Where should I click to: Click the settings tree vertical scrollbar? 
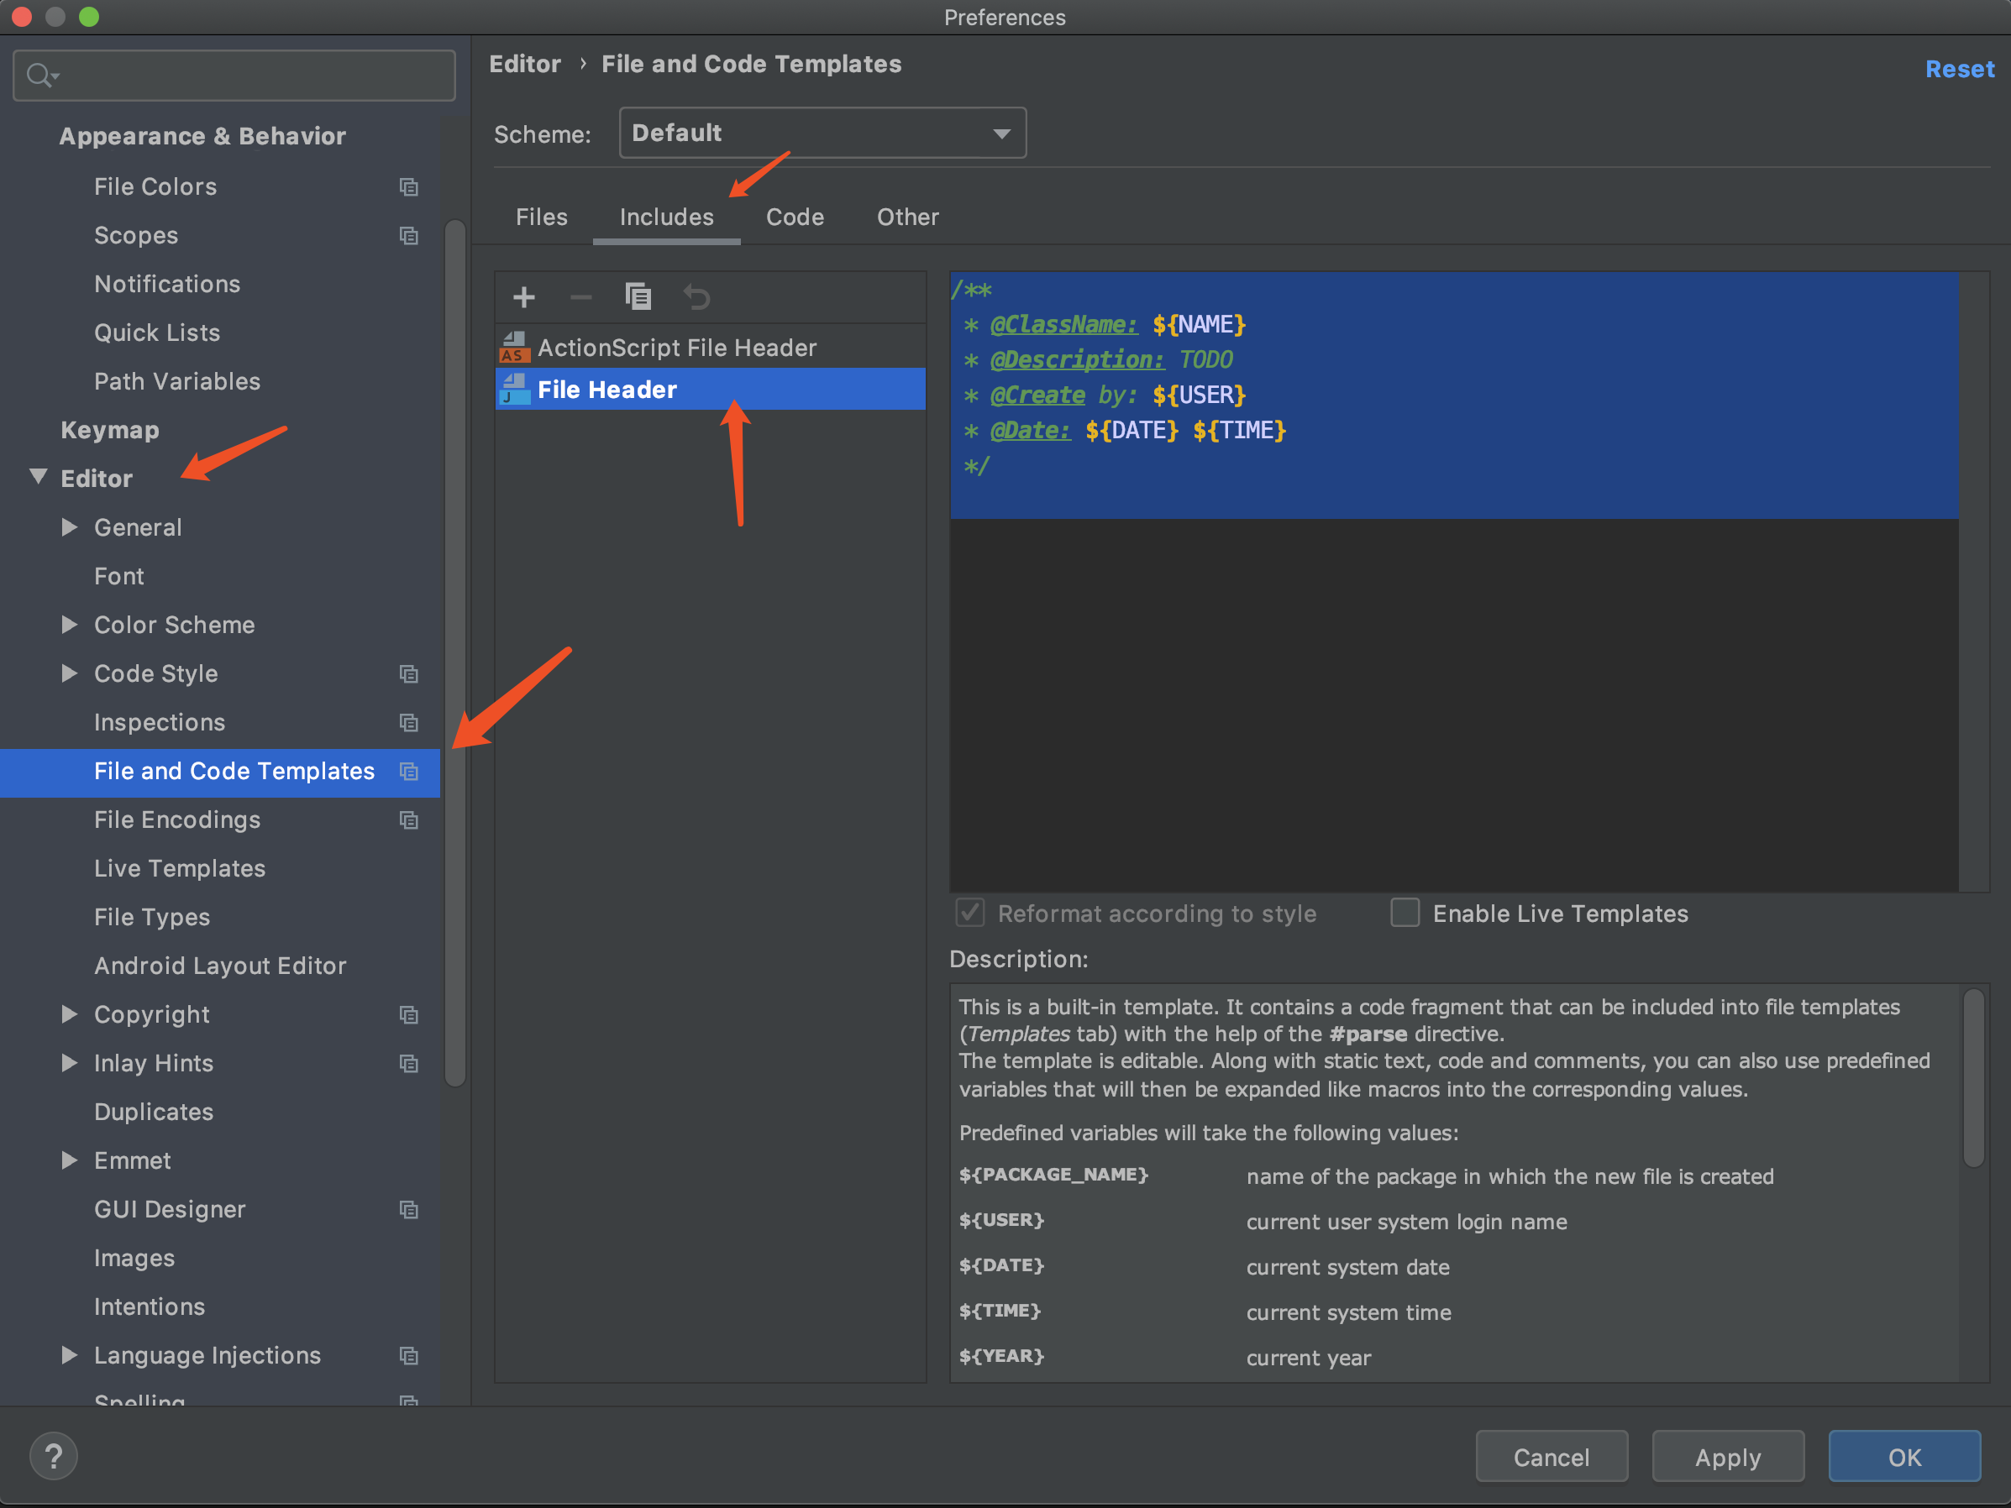pyautogui.click(x=455, y=652)
